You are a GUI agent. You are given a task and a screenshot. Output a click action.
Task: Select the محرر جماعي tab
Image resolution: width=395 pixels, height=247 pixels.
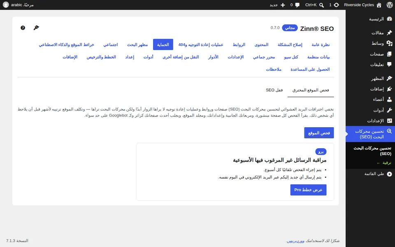[x=264, y=57]
